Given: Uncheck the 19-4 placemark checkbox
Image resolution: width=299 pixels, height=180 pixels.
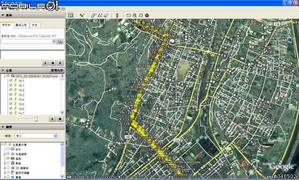Looking at the screenshot, I should click(x=11, y=99).
